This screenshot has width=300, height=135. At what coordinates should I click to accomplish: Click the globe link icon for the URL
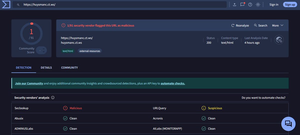point(279,39)
